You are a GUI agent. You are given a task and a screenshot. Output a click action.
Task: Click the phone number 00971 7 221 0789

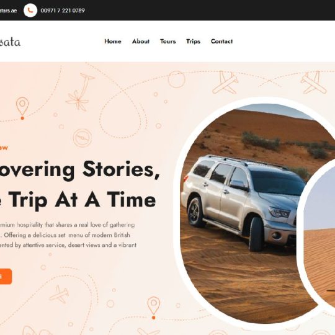coord(63,11)
